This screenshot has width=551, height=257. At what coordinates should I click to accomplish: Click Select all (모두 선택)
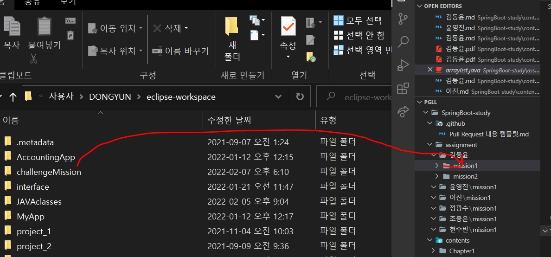(358, 20)
